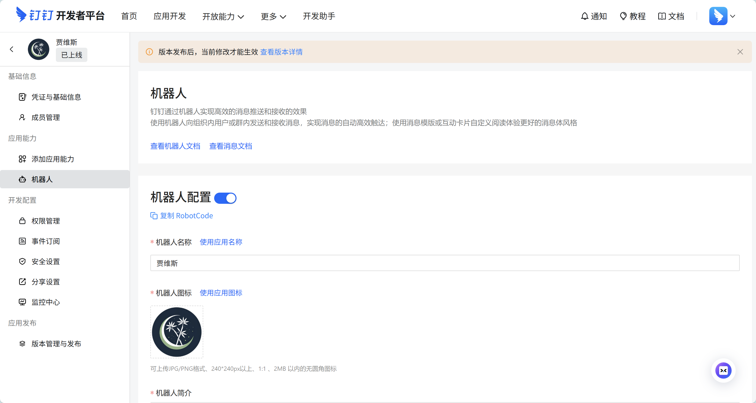The image size is (756, 403).
Task: Expand the 开放能力 dropdown menu
Action: click(223, 16)
